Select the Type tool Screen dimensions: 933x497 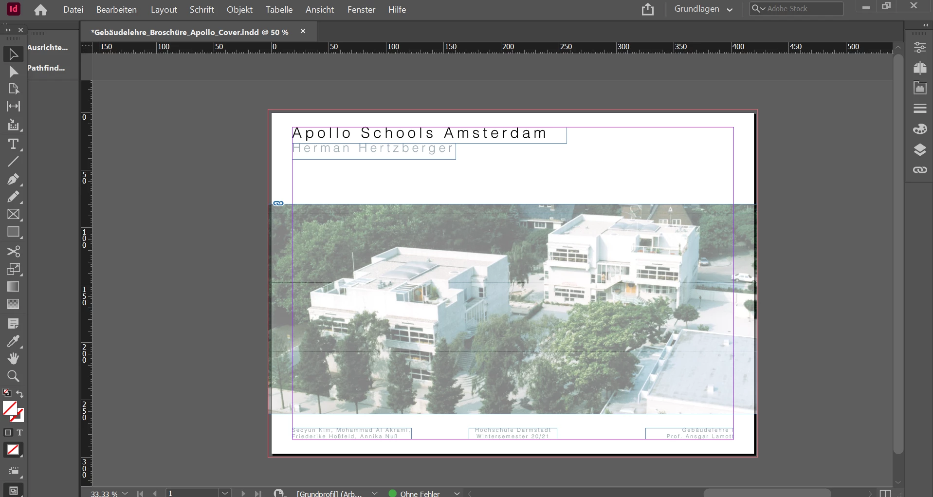point(13,144)
